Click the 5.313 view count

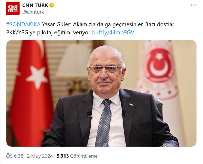pyautogui.click(x=63, y=156)
